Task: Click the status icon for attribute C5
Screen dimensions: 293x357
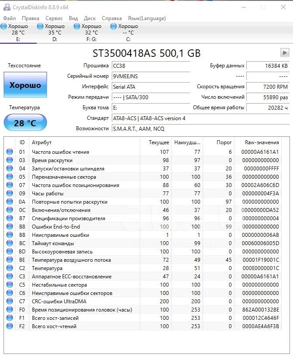Action: coord(10,284)
